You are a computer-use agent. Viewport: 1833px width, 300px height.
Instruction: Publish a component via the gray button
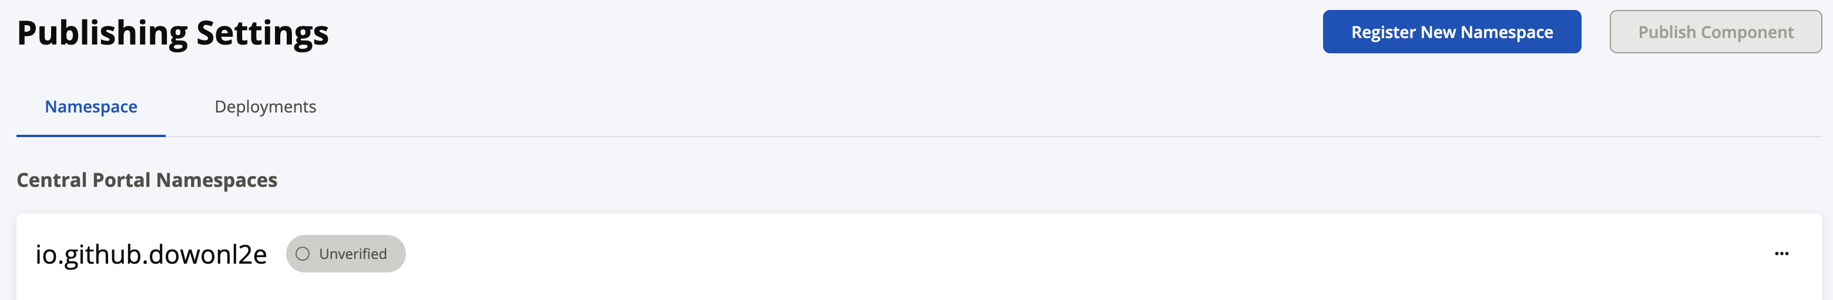pyautogui.click(x=1715, y=32)
